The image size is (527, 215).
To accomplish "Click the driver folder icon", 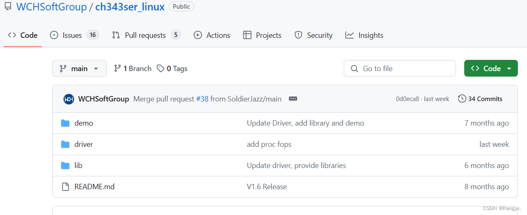I will pos(65,144).
